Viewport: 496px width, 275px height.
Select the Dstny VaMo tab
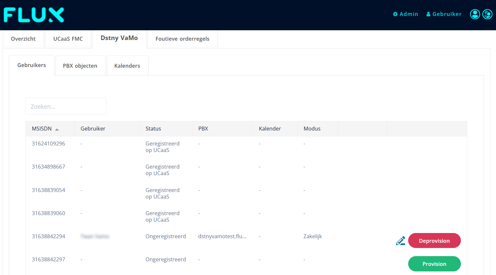pyautogui.click(x=119, y=38)
